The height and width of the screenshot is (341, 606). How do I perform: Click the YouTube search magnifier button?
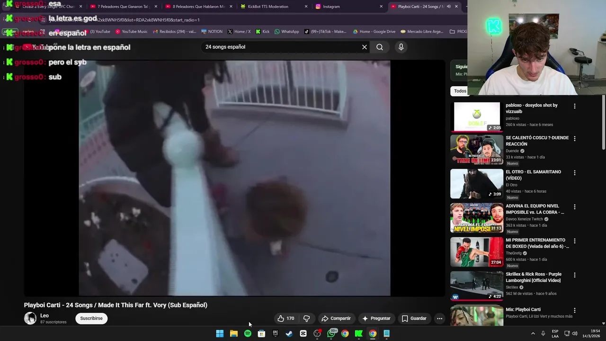pyautogui.click(x=380, y=47)
